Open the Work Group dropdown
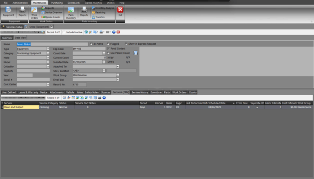 click(x=118, y=75)
